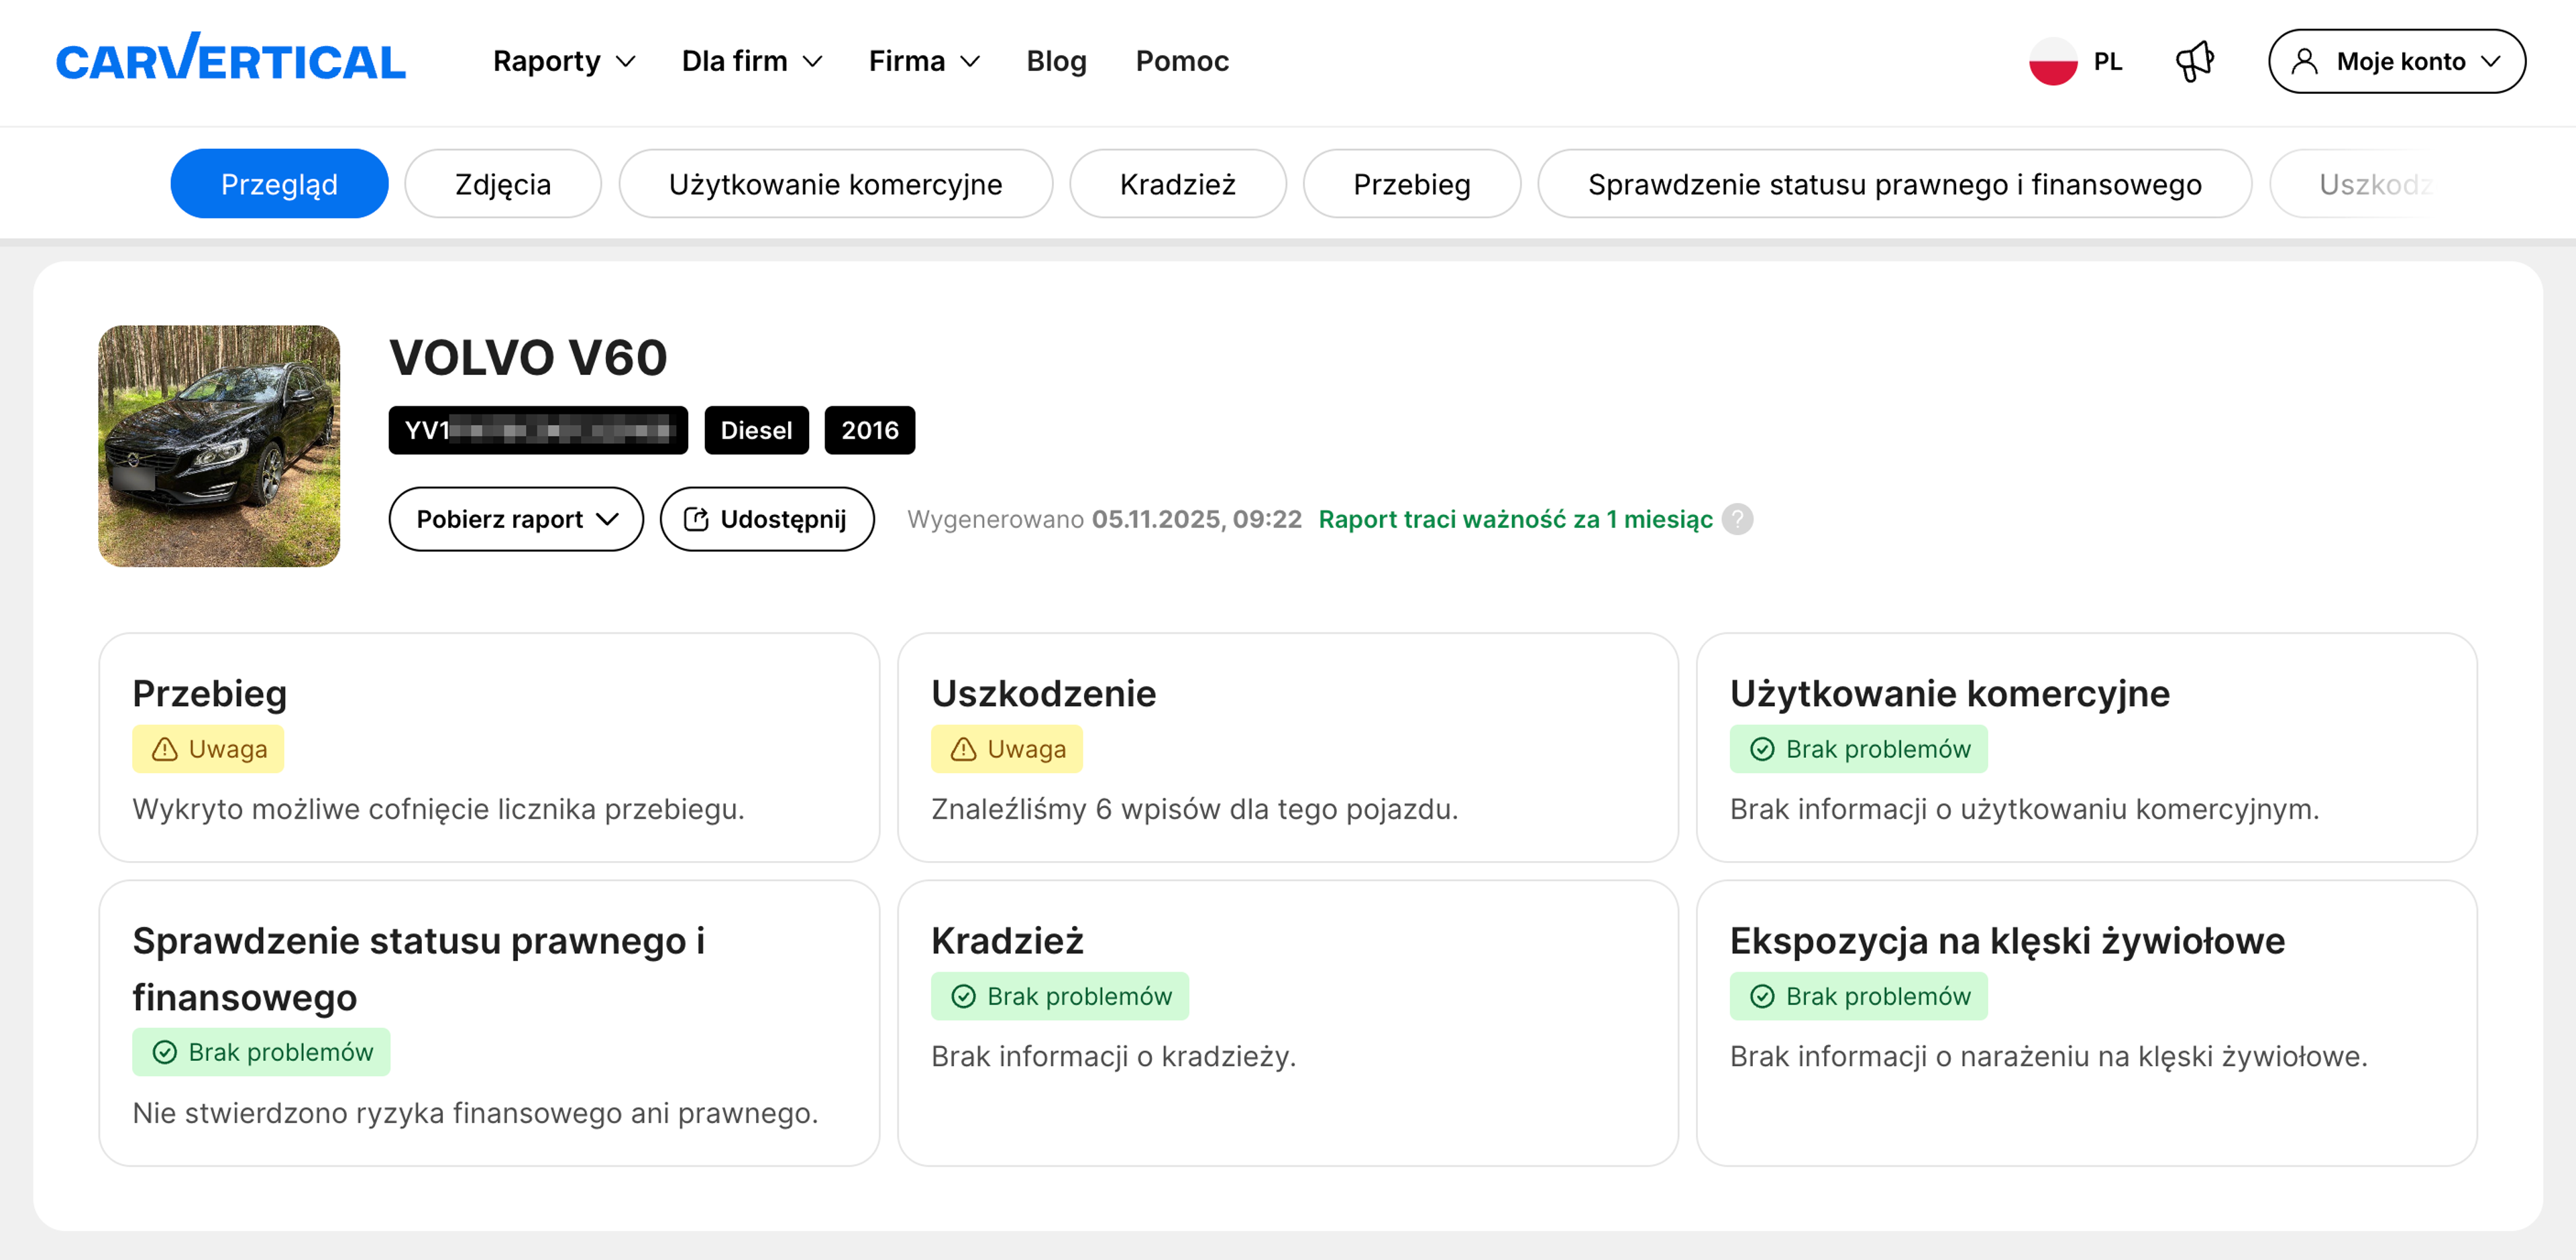Switch to the Użytkowanie komercyjne tab
2576x1260 pixels.
[836, 184]
